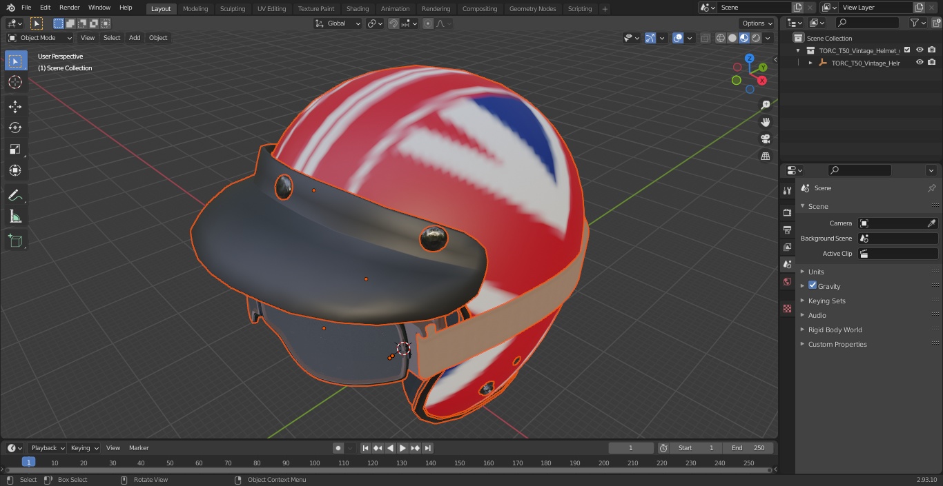This screenshot has width=943, height=486.
Task: Select the Add Cube tool
Action: click(15, 241)
